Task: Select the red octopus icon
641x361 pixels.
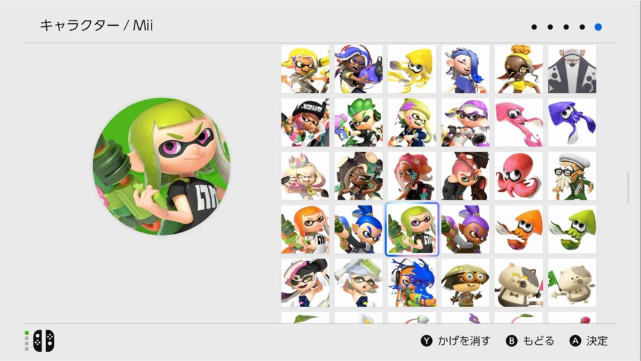Action: click(x=518, y=176)
